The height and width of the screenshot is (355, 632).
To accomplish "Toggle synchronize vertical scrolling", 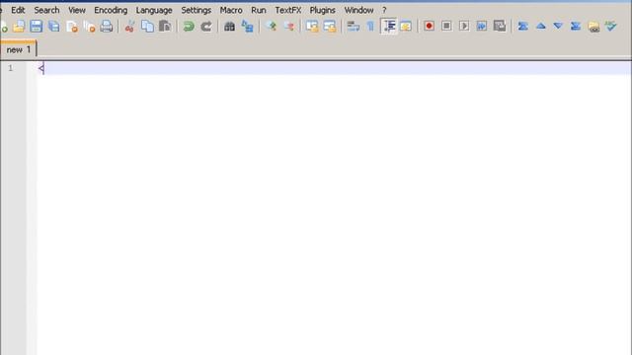I will coord(312,27).
